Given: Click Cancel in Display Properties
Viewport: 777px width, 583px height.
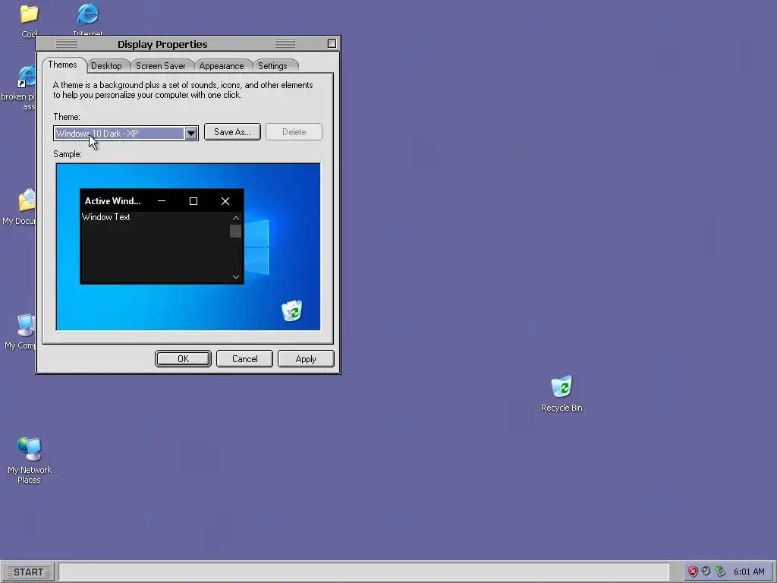Looking at the screenshot, I should pos(244,359).
